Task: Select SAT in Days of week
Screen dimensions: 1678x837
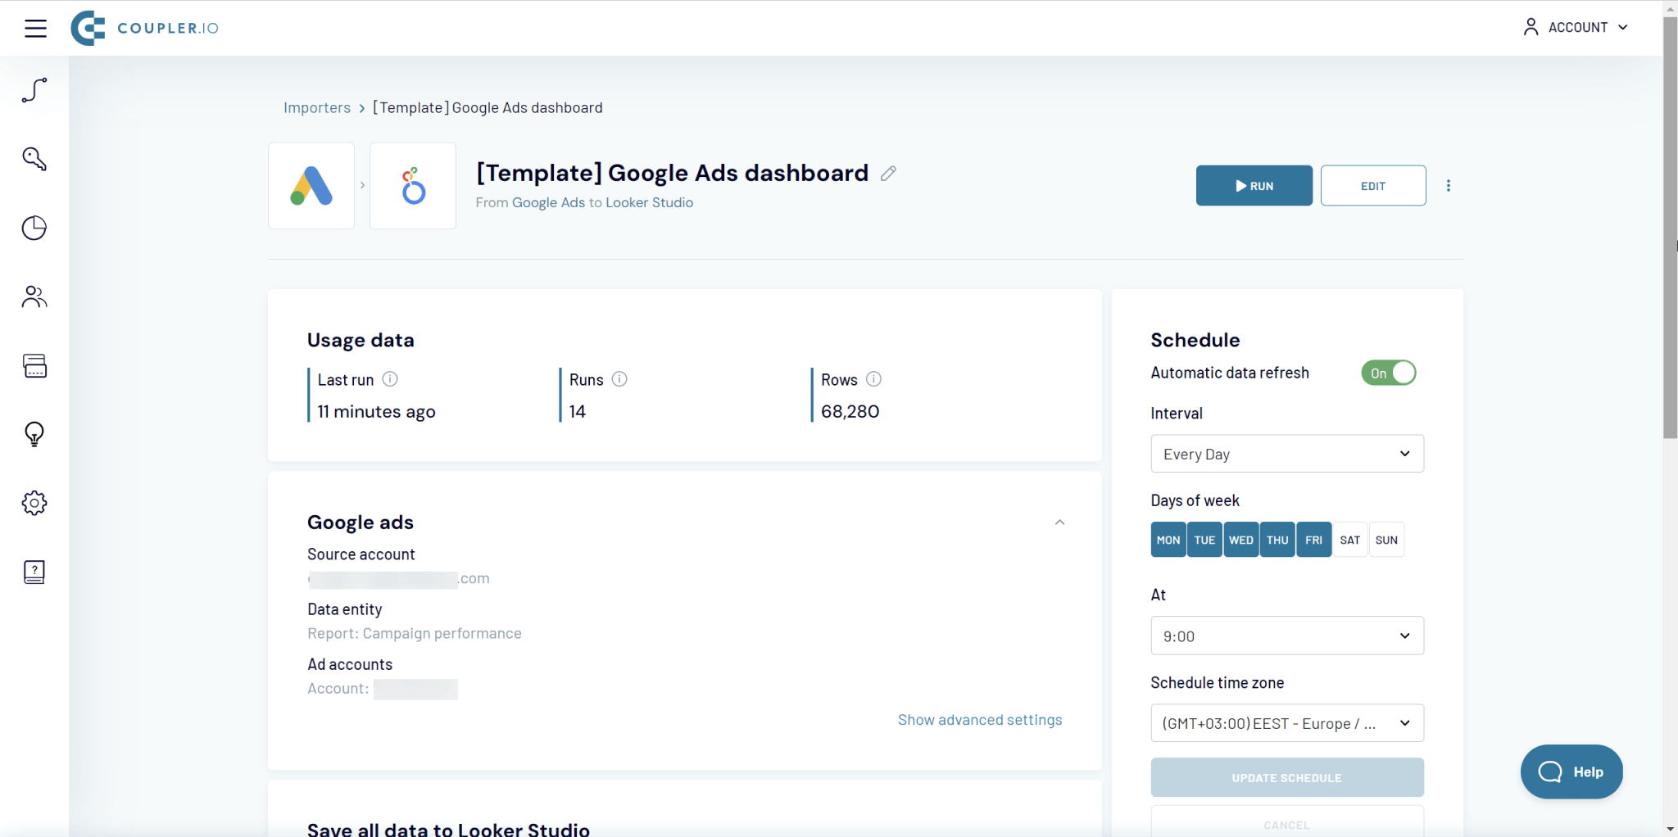Action: 1350,539
